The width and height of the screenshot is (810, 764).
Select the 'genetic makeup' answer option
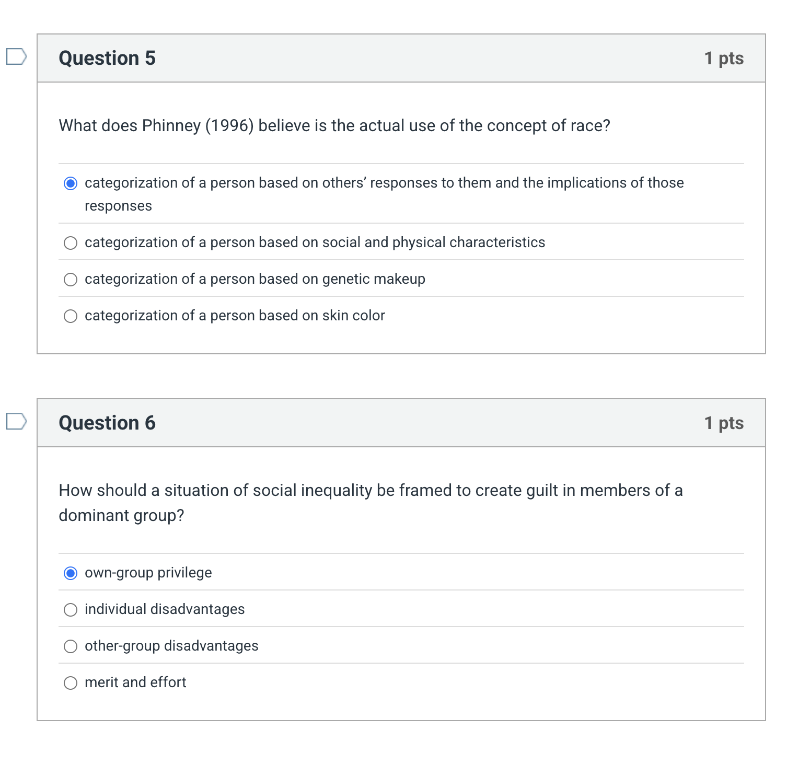(71, 279)
